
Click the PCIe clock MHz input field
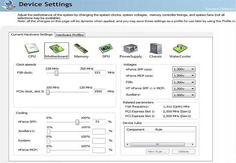click(99, 92)
